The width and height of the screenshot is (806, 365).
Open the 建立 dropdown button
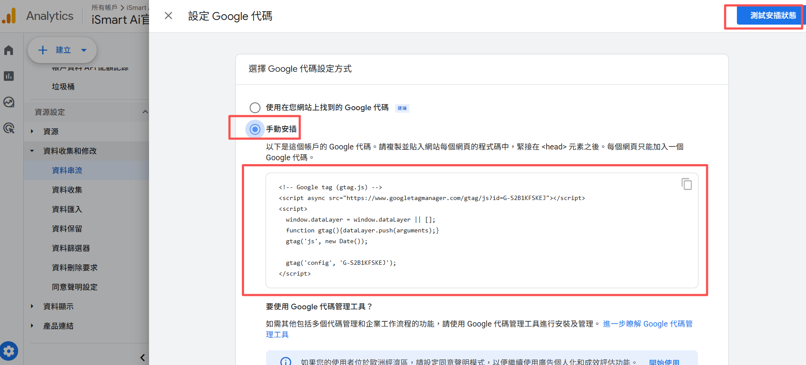pyautogui.click(x=62, y=50)
